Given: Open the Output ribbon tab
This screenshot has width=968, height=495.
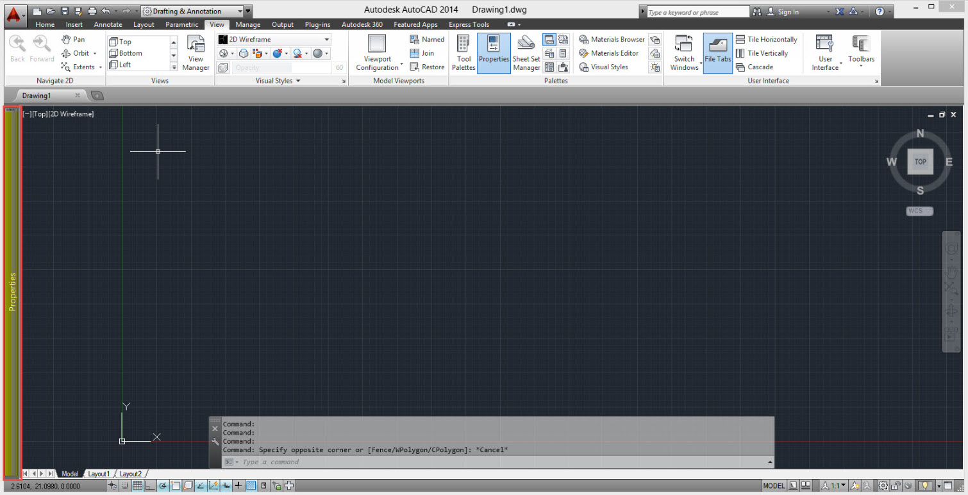Looking at the screenshot, I should [x=283, y=24].
